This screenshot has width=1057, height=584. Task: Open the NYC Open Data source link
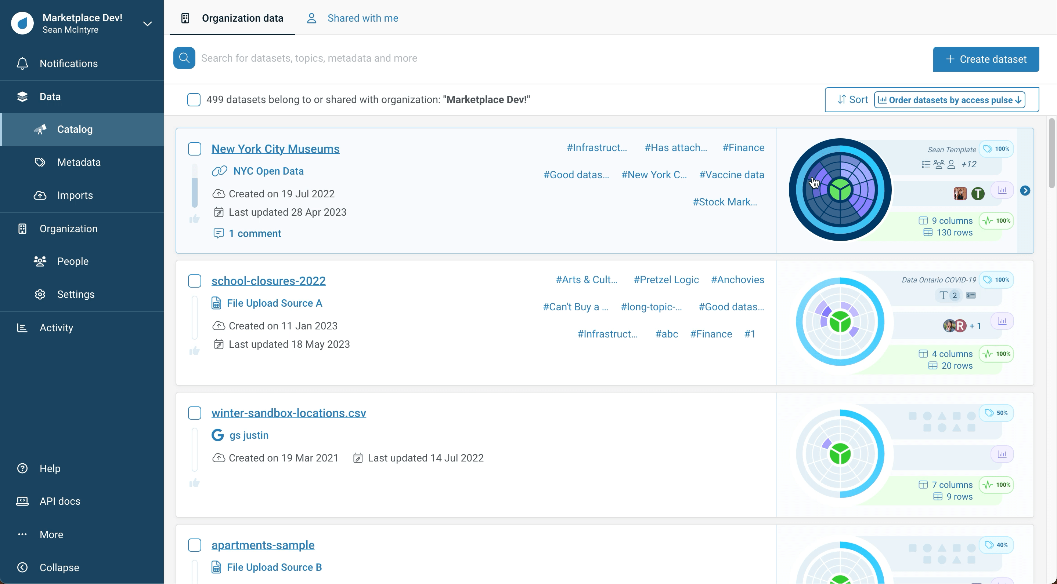[268, 171]
